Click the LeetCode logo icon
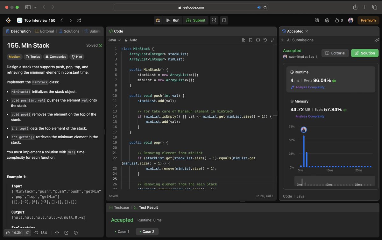This screenshot has height=240, width=382. click(8, 20)
